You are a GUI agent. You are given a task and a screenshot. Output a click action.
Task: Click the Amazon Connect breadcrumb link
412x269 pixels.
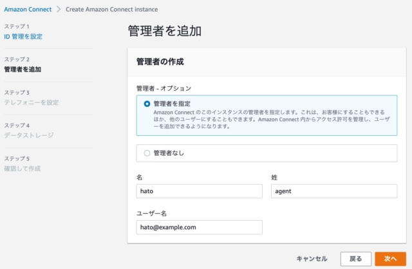[x=28, y=9]
